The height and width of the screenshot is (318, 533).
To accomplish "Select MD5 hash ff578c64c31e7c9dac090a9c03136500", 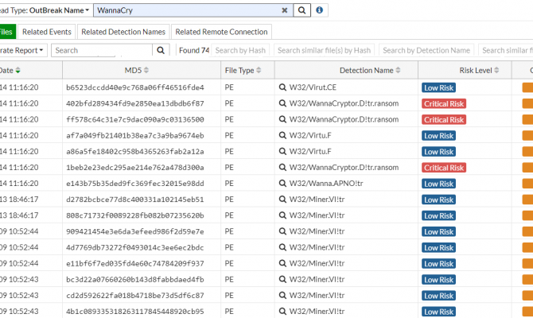I will (x=135, y=119).
